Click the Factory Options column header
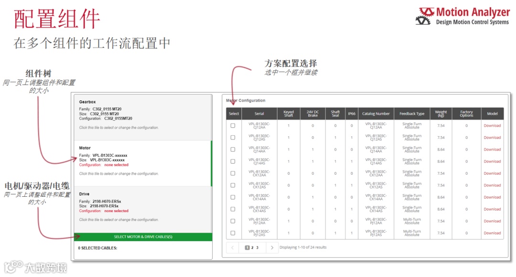 [x=466, y=114]
